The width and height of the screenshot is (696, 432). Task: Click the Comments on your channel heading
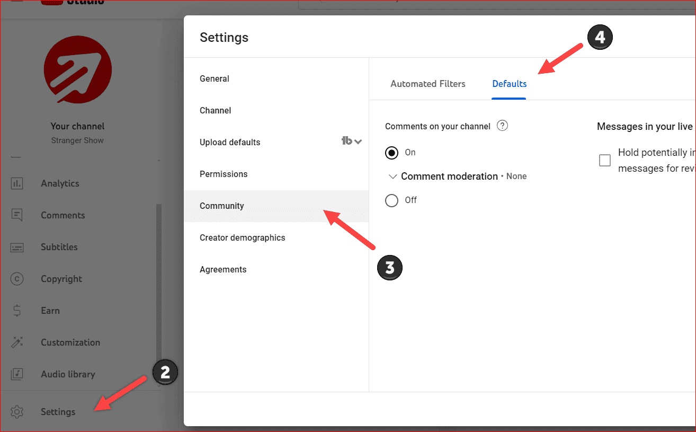[438, 126]
